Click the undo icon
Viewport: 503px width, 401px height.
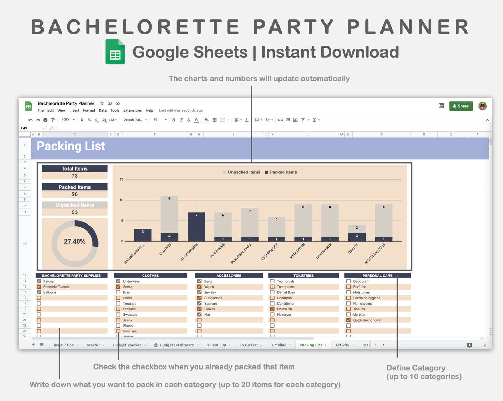coord(31,120)
